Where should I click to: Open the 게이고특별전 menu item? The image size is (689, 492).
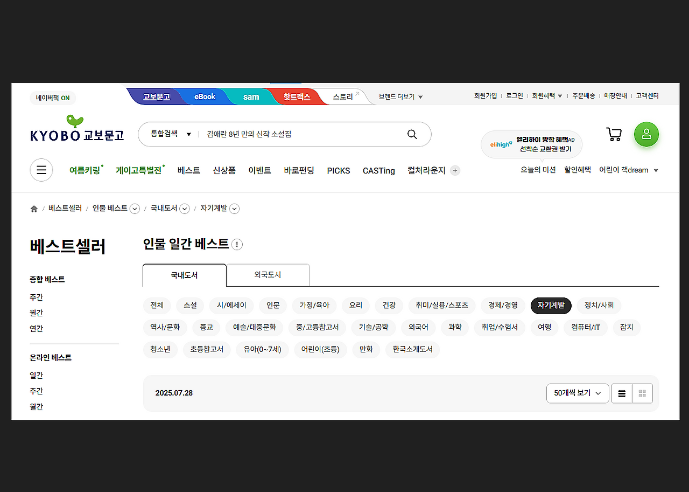139,170
